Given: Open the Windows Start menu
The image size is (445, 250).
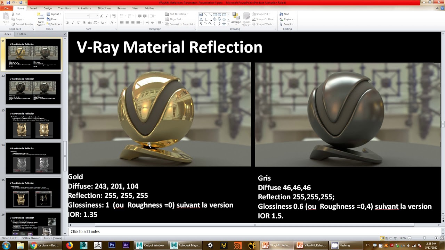Looking at the screenshot, I should pos(6,245).
